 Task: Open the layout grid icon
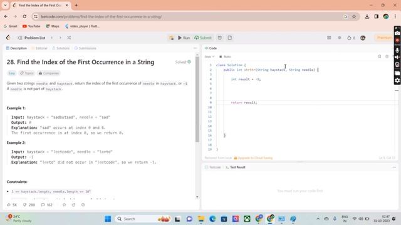click(329, 37)
